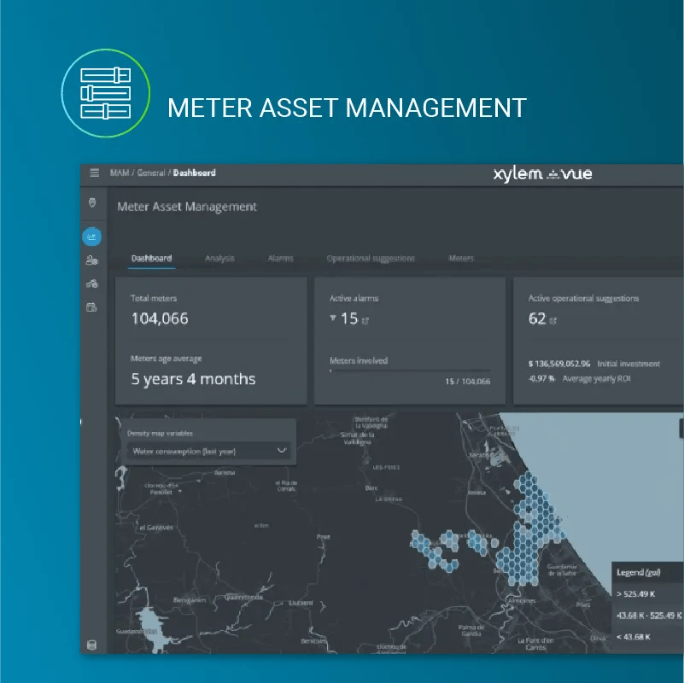This screenshot has width=684, height=683.
Task: Select the '> 525.49 K' legend entry
Action: coord(635,594)
